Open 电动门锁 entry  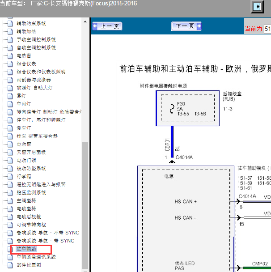point(26,161)
